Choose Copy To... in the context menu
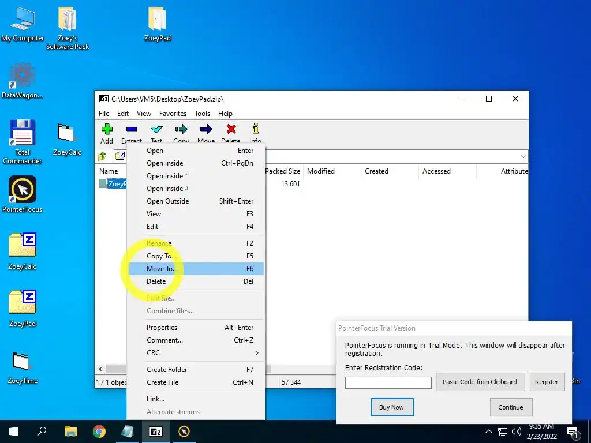 click(196, 256)
